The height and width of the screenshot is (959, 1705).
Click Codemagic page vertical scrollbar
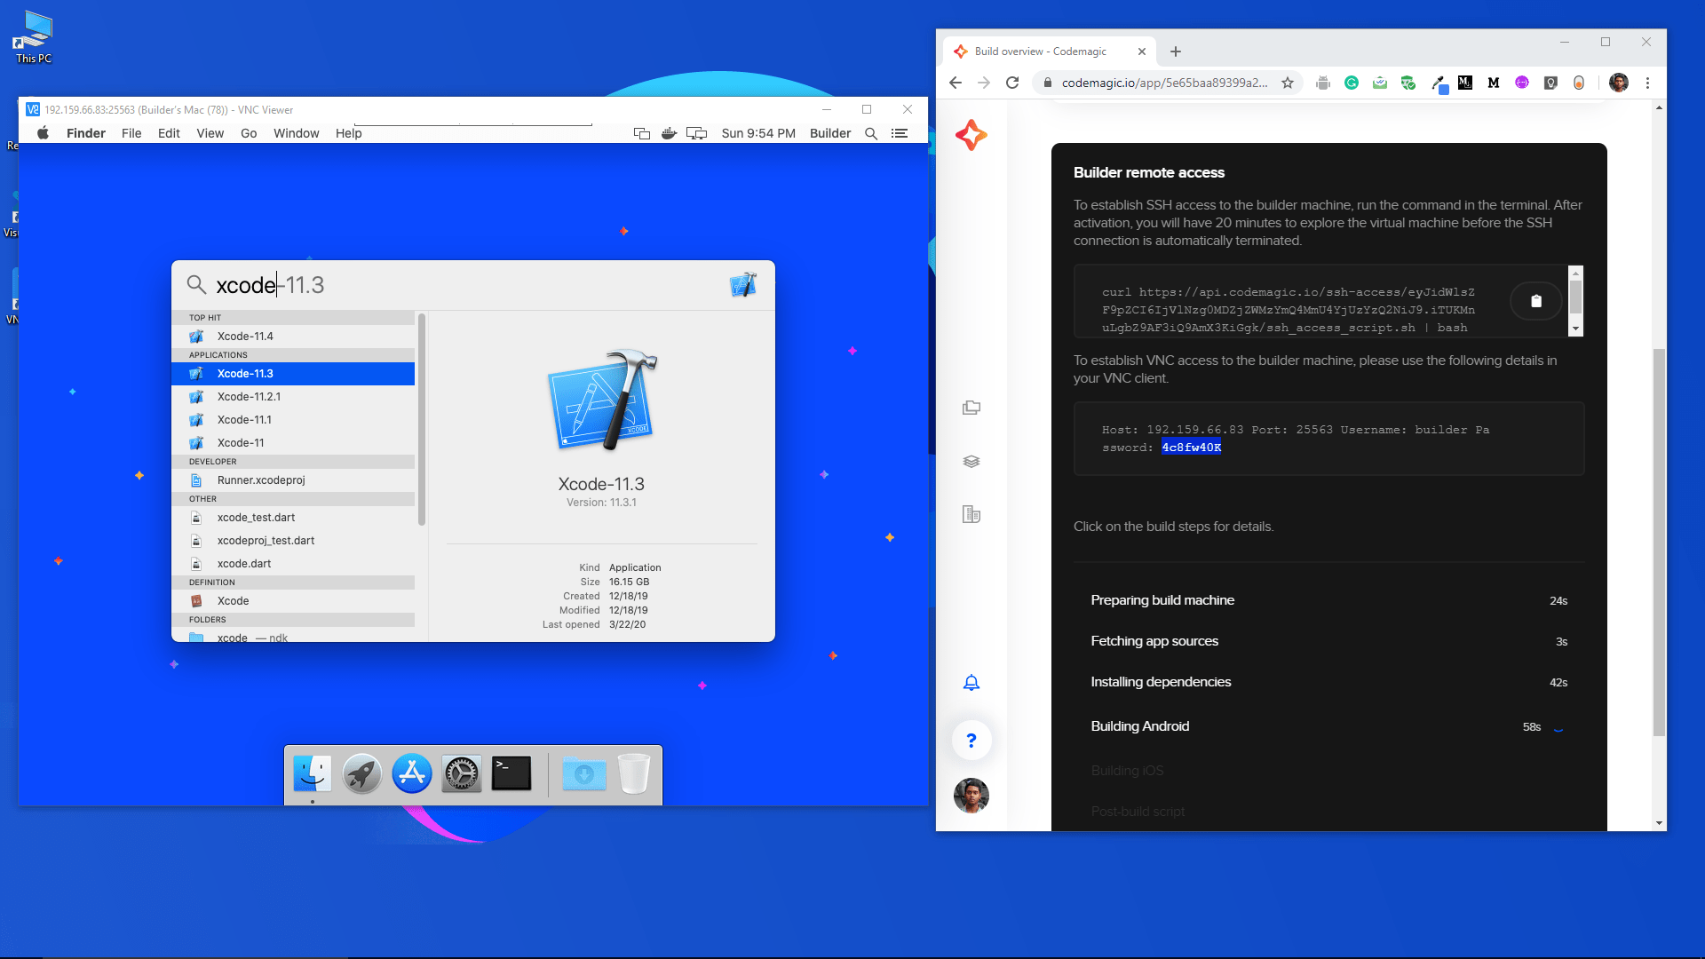pos(1659,542)
